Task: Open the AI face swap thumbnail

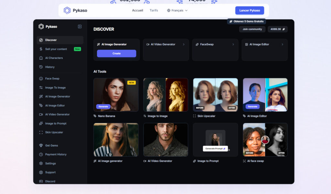Action: [265, 140]
